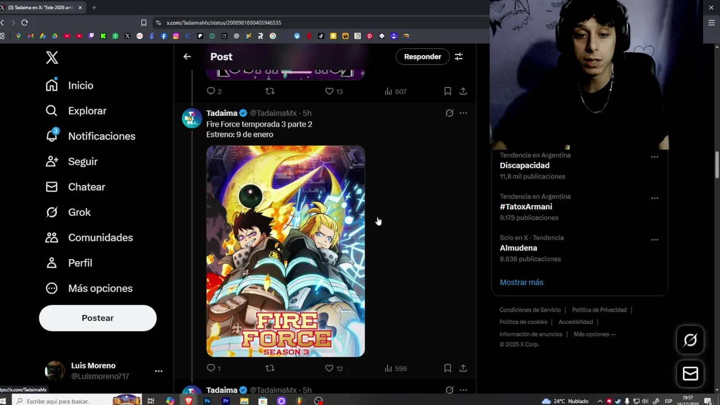Click the bookmark page icon in address bar
This screenshot has width=720, height=405.
[144, 22]
